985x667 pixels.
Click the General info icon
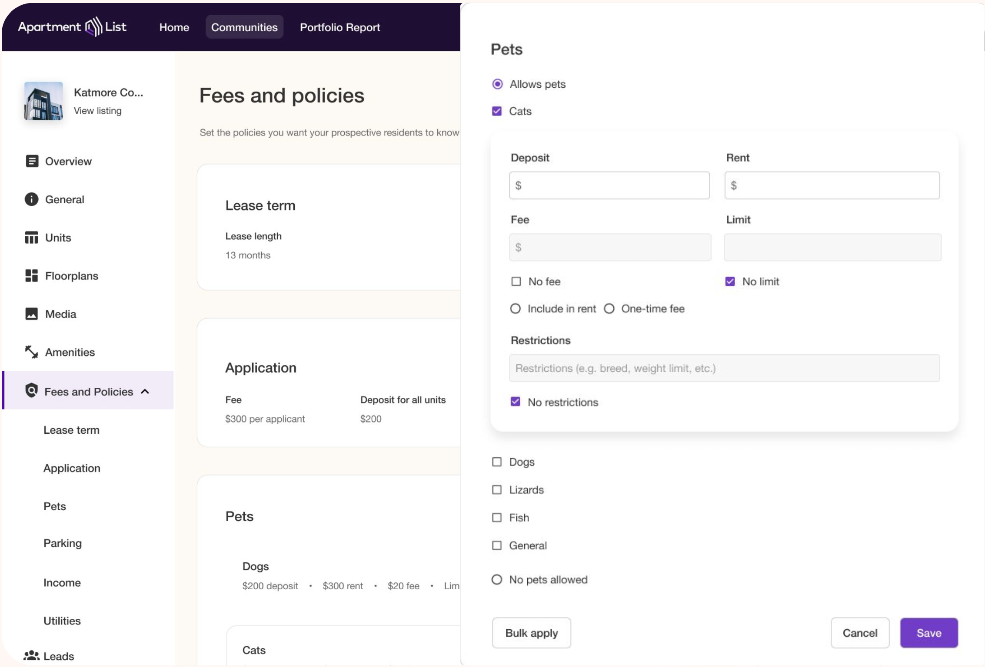coord(31,199)
